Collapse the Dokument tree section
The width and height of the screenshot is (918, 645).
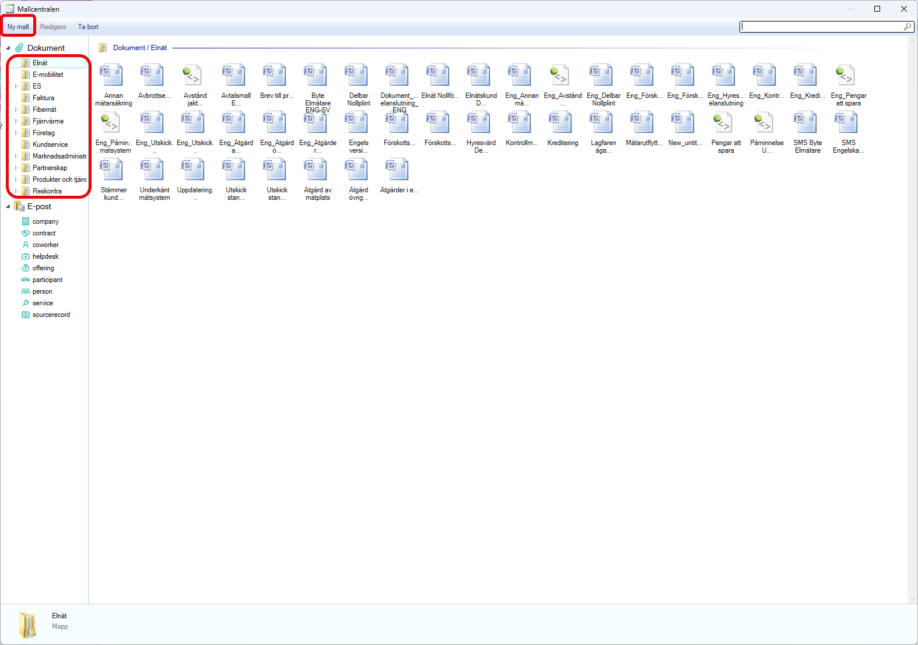[8, 48]
